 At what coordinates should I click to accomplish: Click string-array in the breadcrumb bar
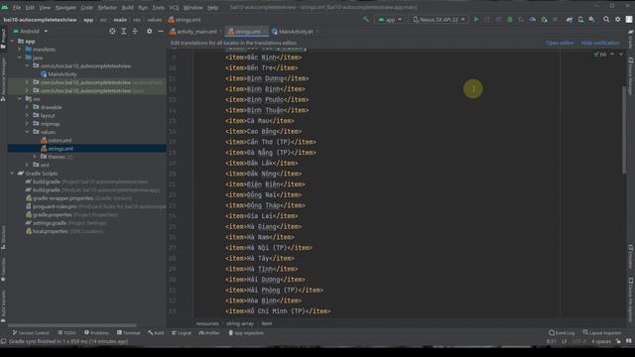[240, 323]
